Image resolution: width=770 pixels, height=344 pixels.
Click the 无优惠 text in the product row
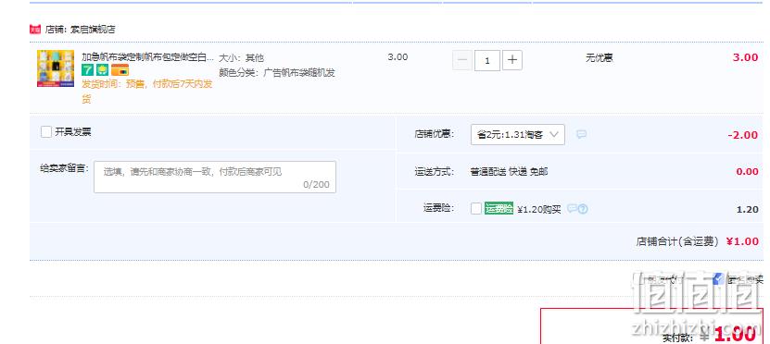pyautogui.click(x=599, y=58)
